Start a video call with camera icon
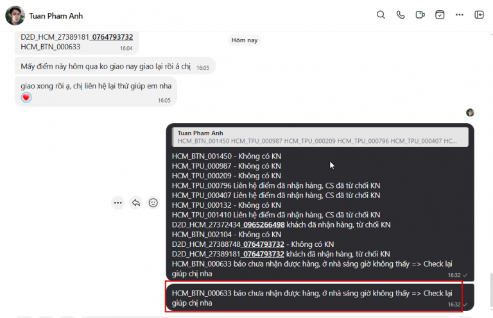 [420, 15]
